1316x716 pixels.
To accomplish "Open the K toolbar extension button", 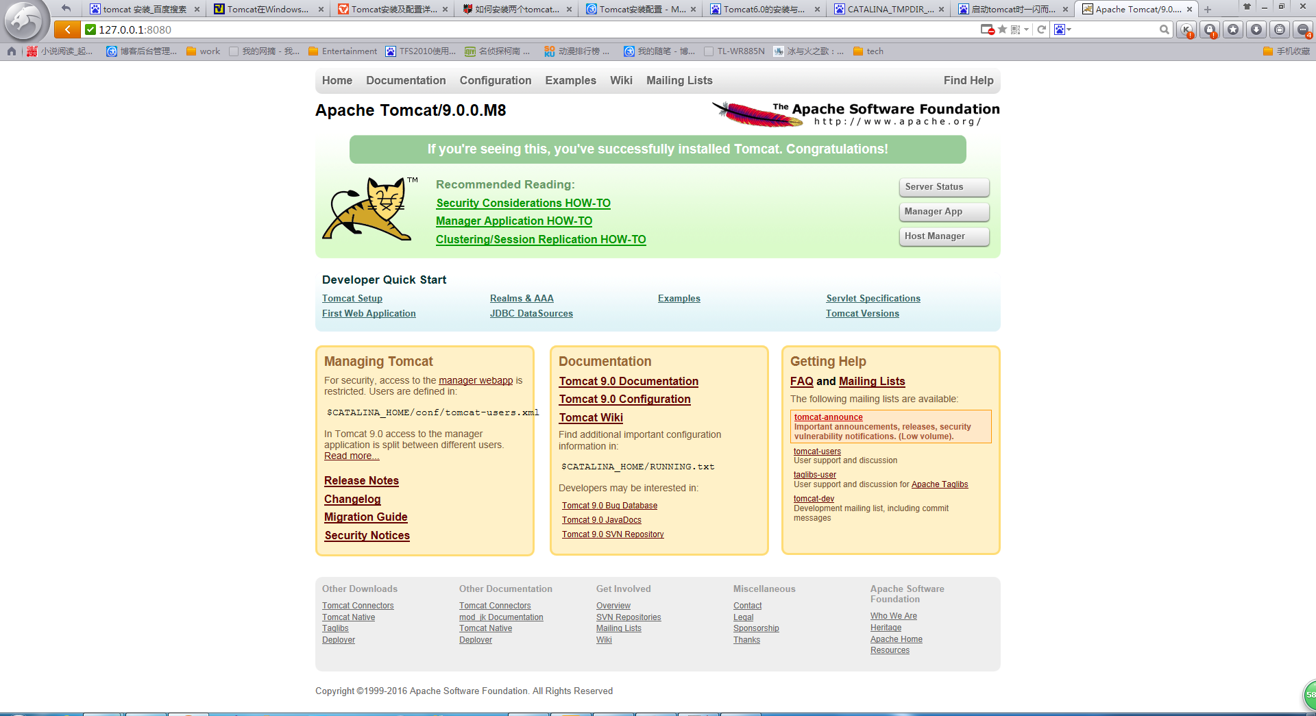I will (x=1186, y=29).
